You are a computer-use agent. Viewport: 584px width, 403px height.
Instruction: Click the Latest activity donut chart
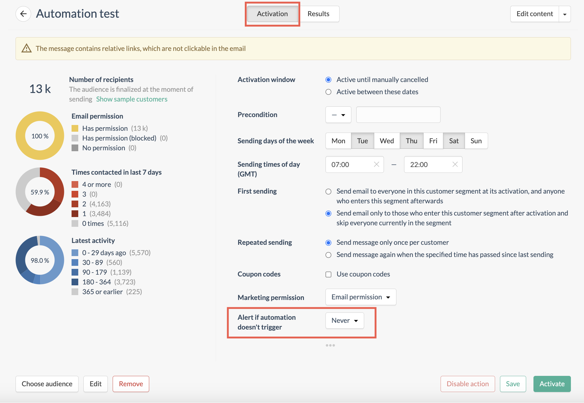(x=40, y=260)
